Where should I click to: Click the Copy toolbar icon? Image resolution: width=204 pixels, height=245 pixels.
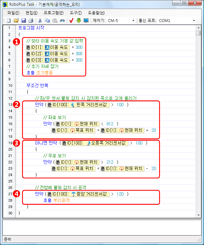point(47,20)
